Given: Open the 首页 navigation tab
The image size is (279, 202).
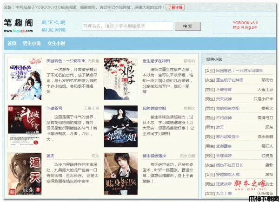Looking at the screenshot, I should coord(12,43).
